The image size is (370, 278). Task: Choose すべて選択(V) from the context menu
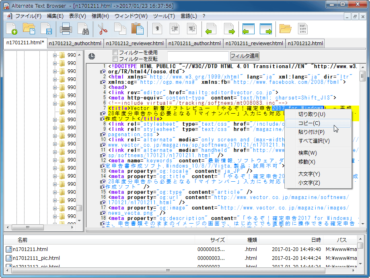[x=318, y=141]
